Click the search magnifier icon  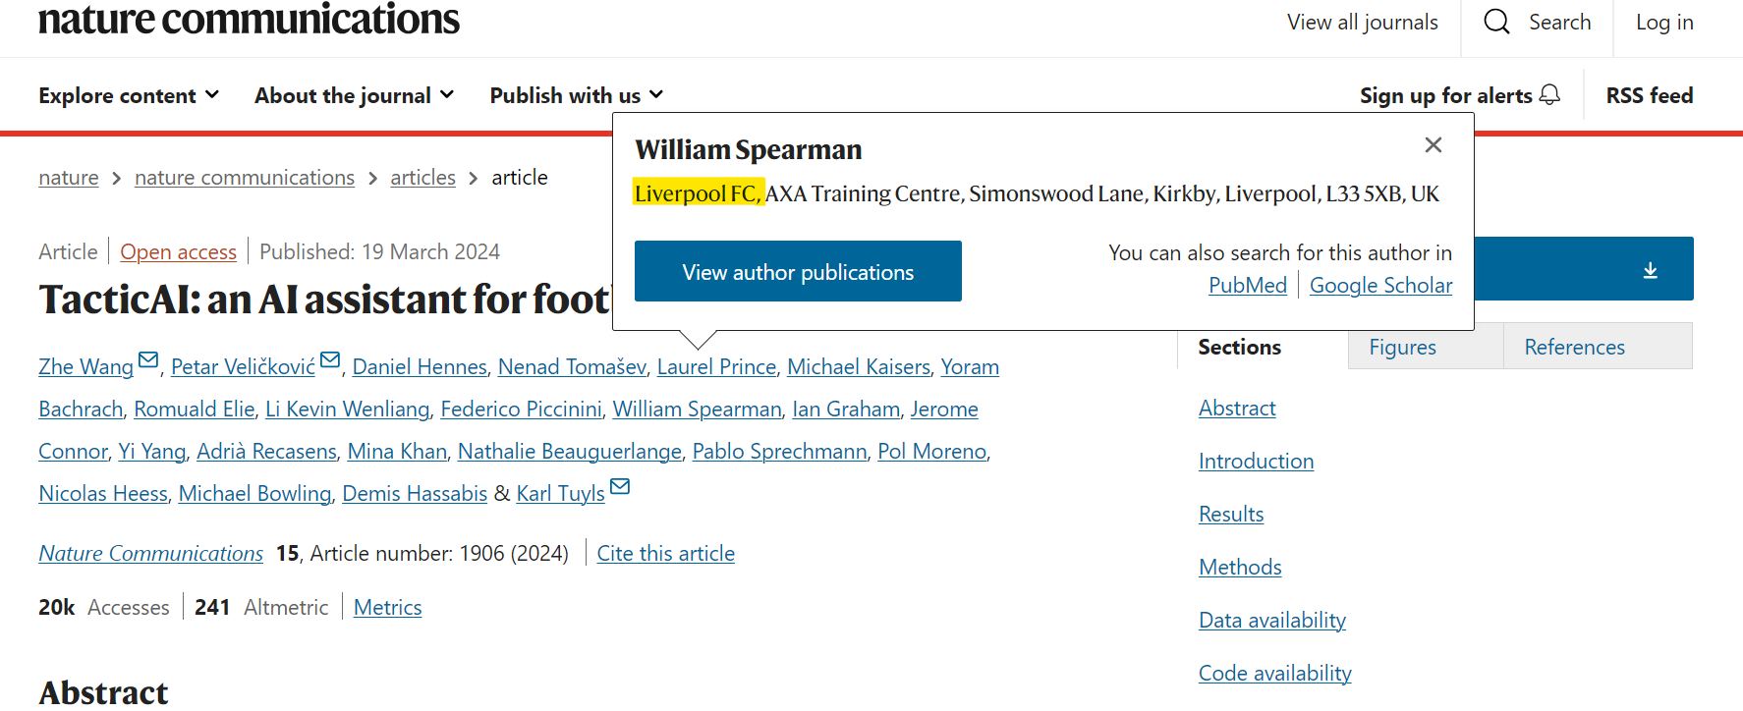pos(1496,22)
